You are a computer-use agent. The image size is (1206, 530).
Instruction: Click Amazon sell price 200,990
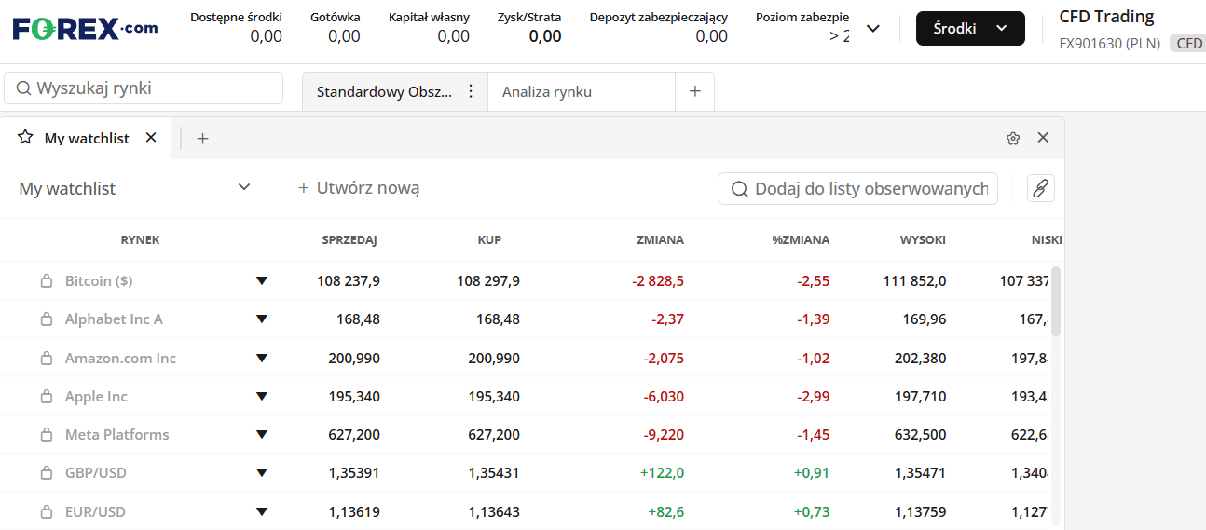pyautogui.click(x=354, y=358)
